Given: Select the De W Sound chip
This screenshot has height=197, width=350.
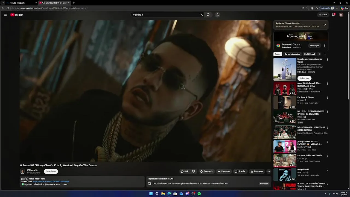Looking at the screenshot, I should (310, 54).
